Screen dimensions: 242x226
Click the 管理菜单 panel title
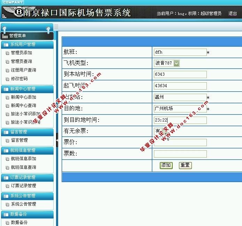[x=17, y=36]
